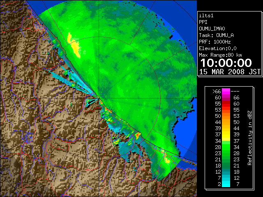Image resolution: width=263 pixels, height=197 pixels.
Task: Click the red-orange echo cell southeast along coast
Action: point(138,135)
